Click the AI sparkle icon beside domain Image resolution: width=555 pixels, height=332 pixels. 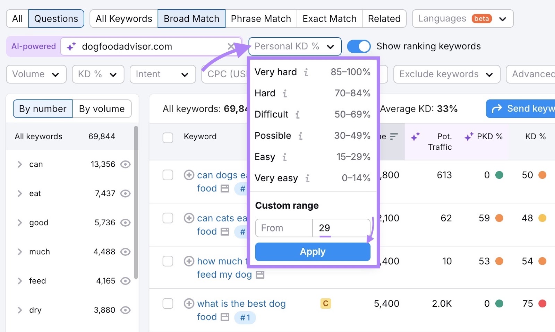point(71,46)
